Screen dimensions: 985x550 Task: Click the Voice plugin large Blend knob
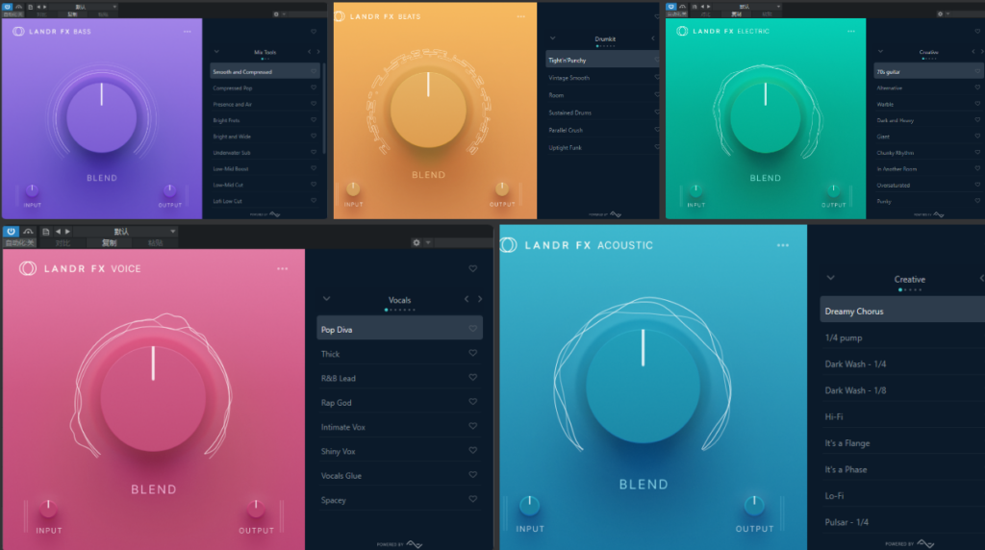coord(153,397)
